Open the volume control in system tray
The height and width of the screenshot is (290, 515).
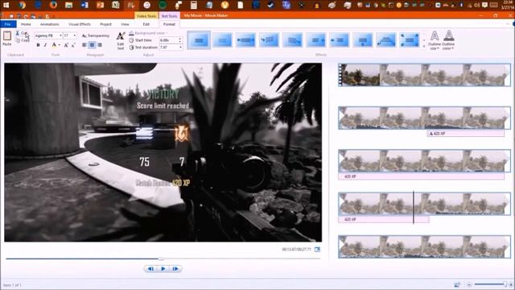coord(477,6)
